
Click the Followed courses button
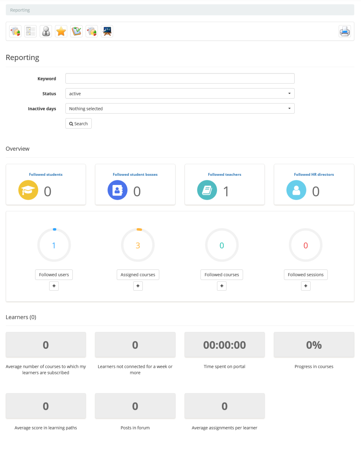click(222, 275)
